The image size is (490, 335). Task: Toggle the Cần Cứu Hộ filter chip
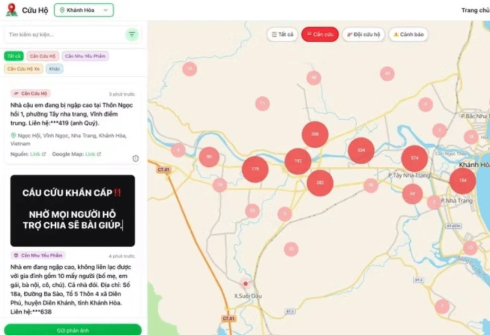point(42,56)
